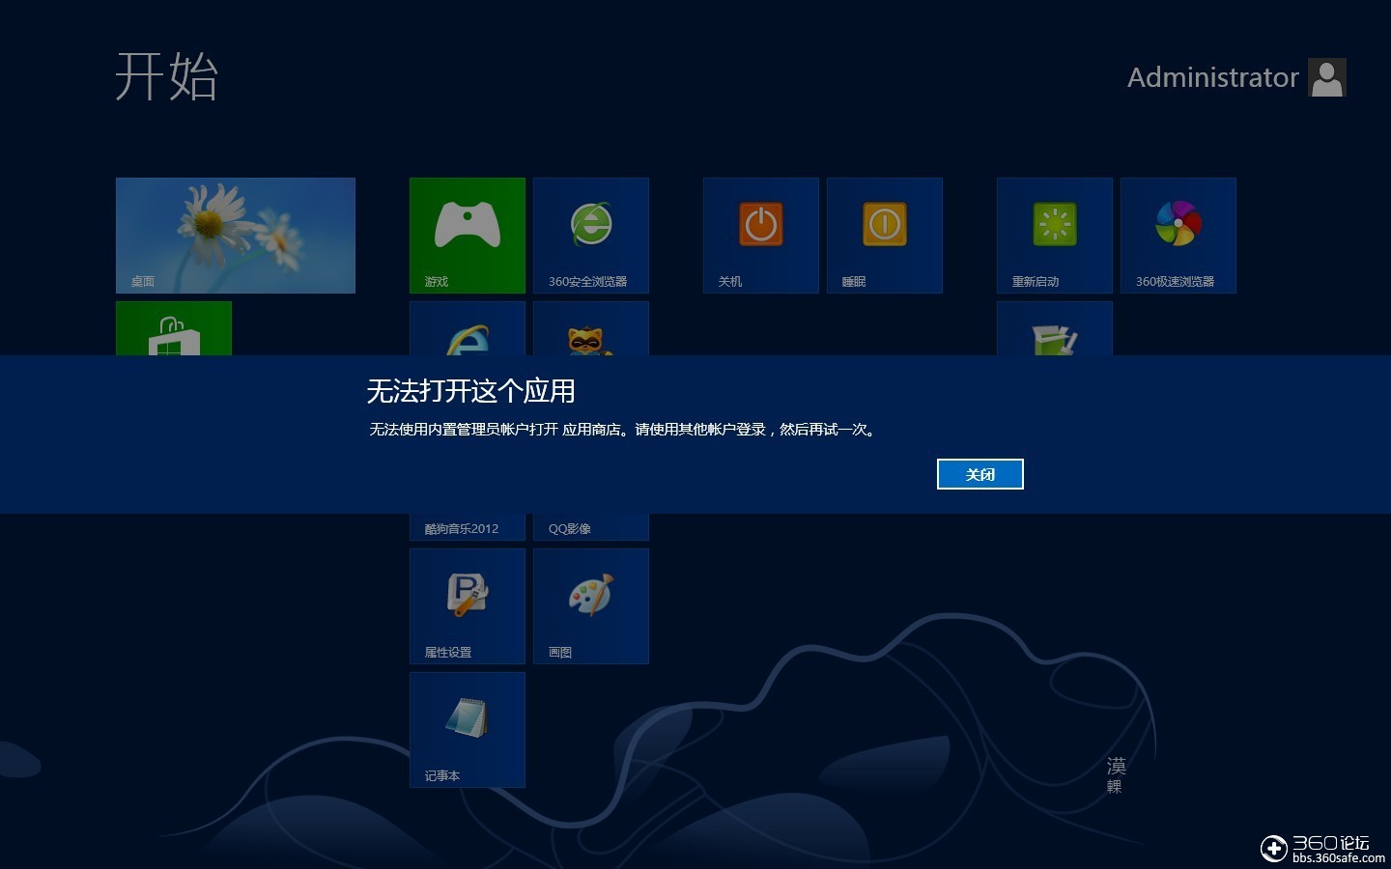Launch 记事本 (Notepad) from its tile

click(467, 729)
